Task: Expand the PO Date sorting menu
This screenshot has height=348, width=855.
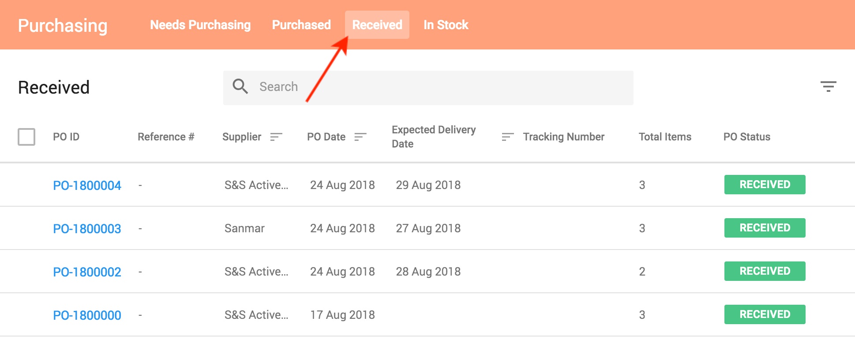Action: [x=360, y=137]
